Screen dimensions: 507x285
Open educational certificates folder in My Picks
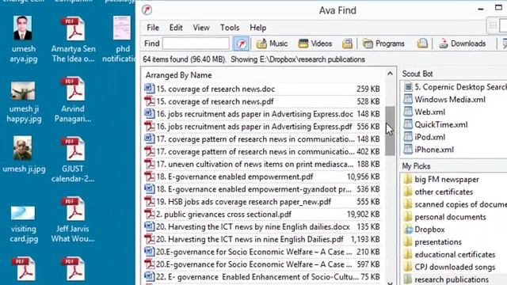[449, 255]
